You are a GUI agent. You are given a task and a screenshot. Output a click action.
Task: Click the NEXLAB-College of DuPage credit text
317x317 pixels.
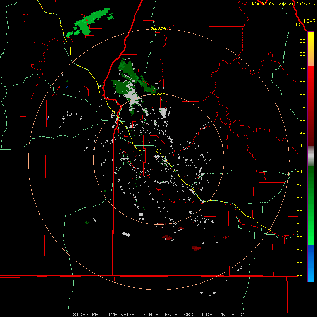(283, 4)
